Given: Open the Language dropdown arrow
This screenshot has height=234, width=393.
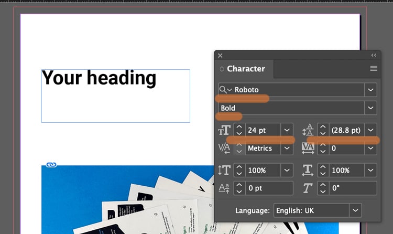Looking at the screenshot, I should (x=355, y=210).
